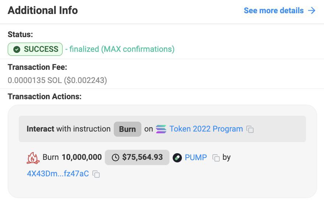Copy the PUMP token address

[216, 158]
